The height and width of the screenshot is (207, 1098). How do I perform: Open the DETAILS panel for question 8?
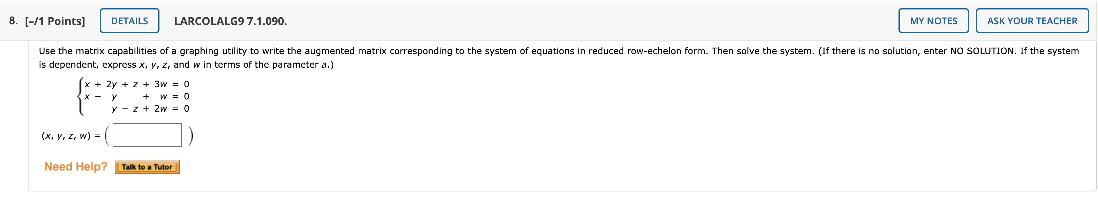tap(129, 20)
